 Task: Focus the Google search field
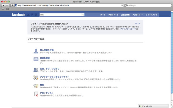pos(148,5)
